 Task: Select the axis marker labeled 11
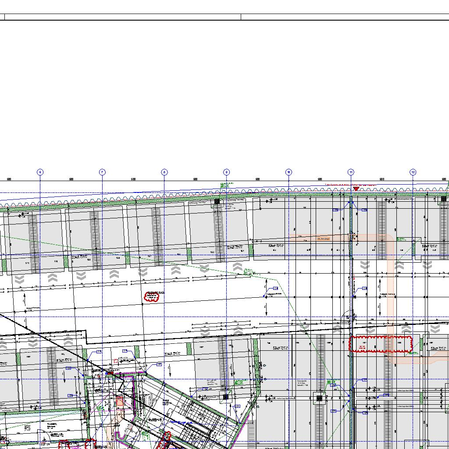pos(351,172)
